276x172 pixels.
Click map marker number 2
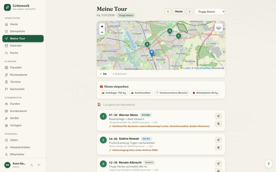(x=147, y=45)
